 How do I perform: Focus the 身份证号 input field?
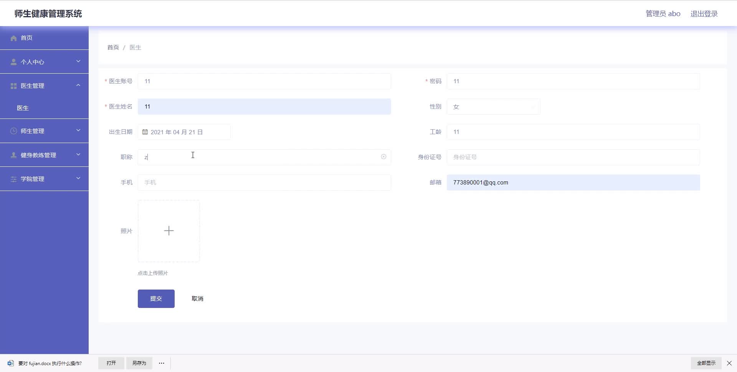573,157
